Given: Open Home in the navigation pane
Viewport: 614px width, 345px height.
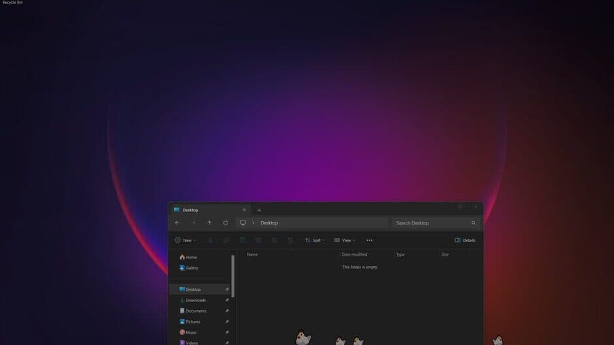Looking at the screenshot, I should click(x=188, y=257).
